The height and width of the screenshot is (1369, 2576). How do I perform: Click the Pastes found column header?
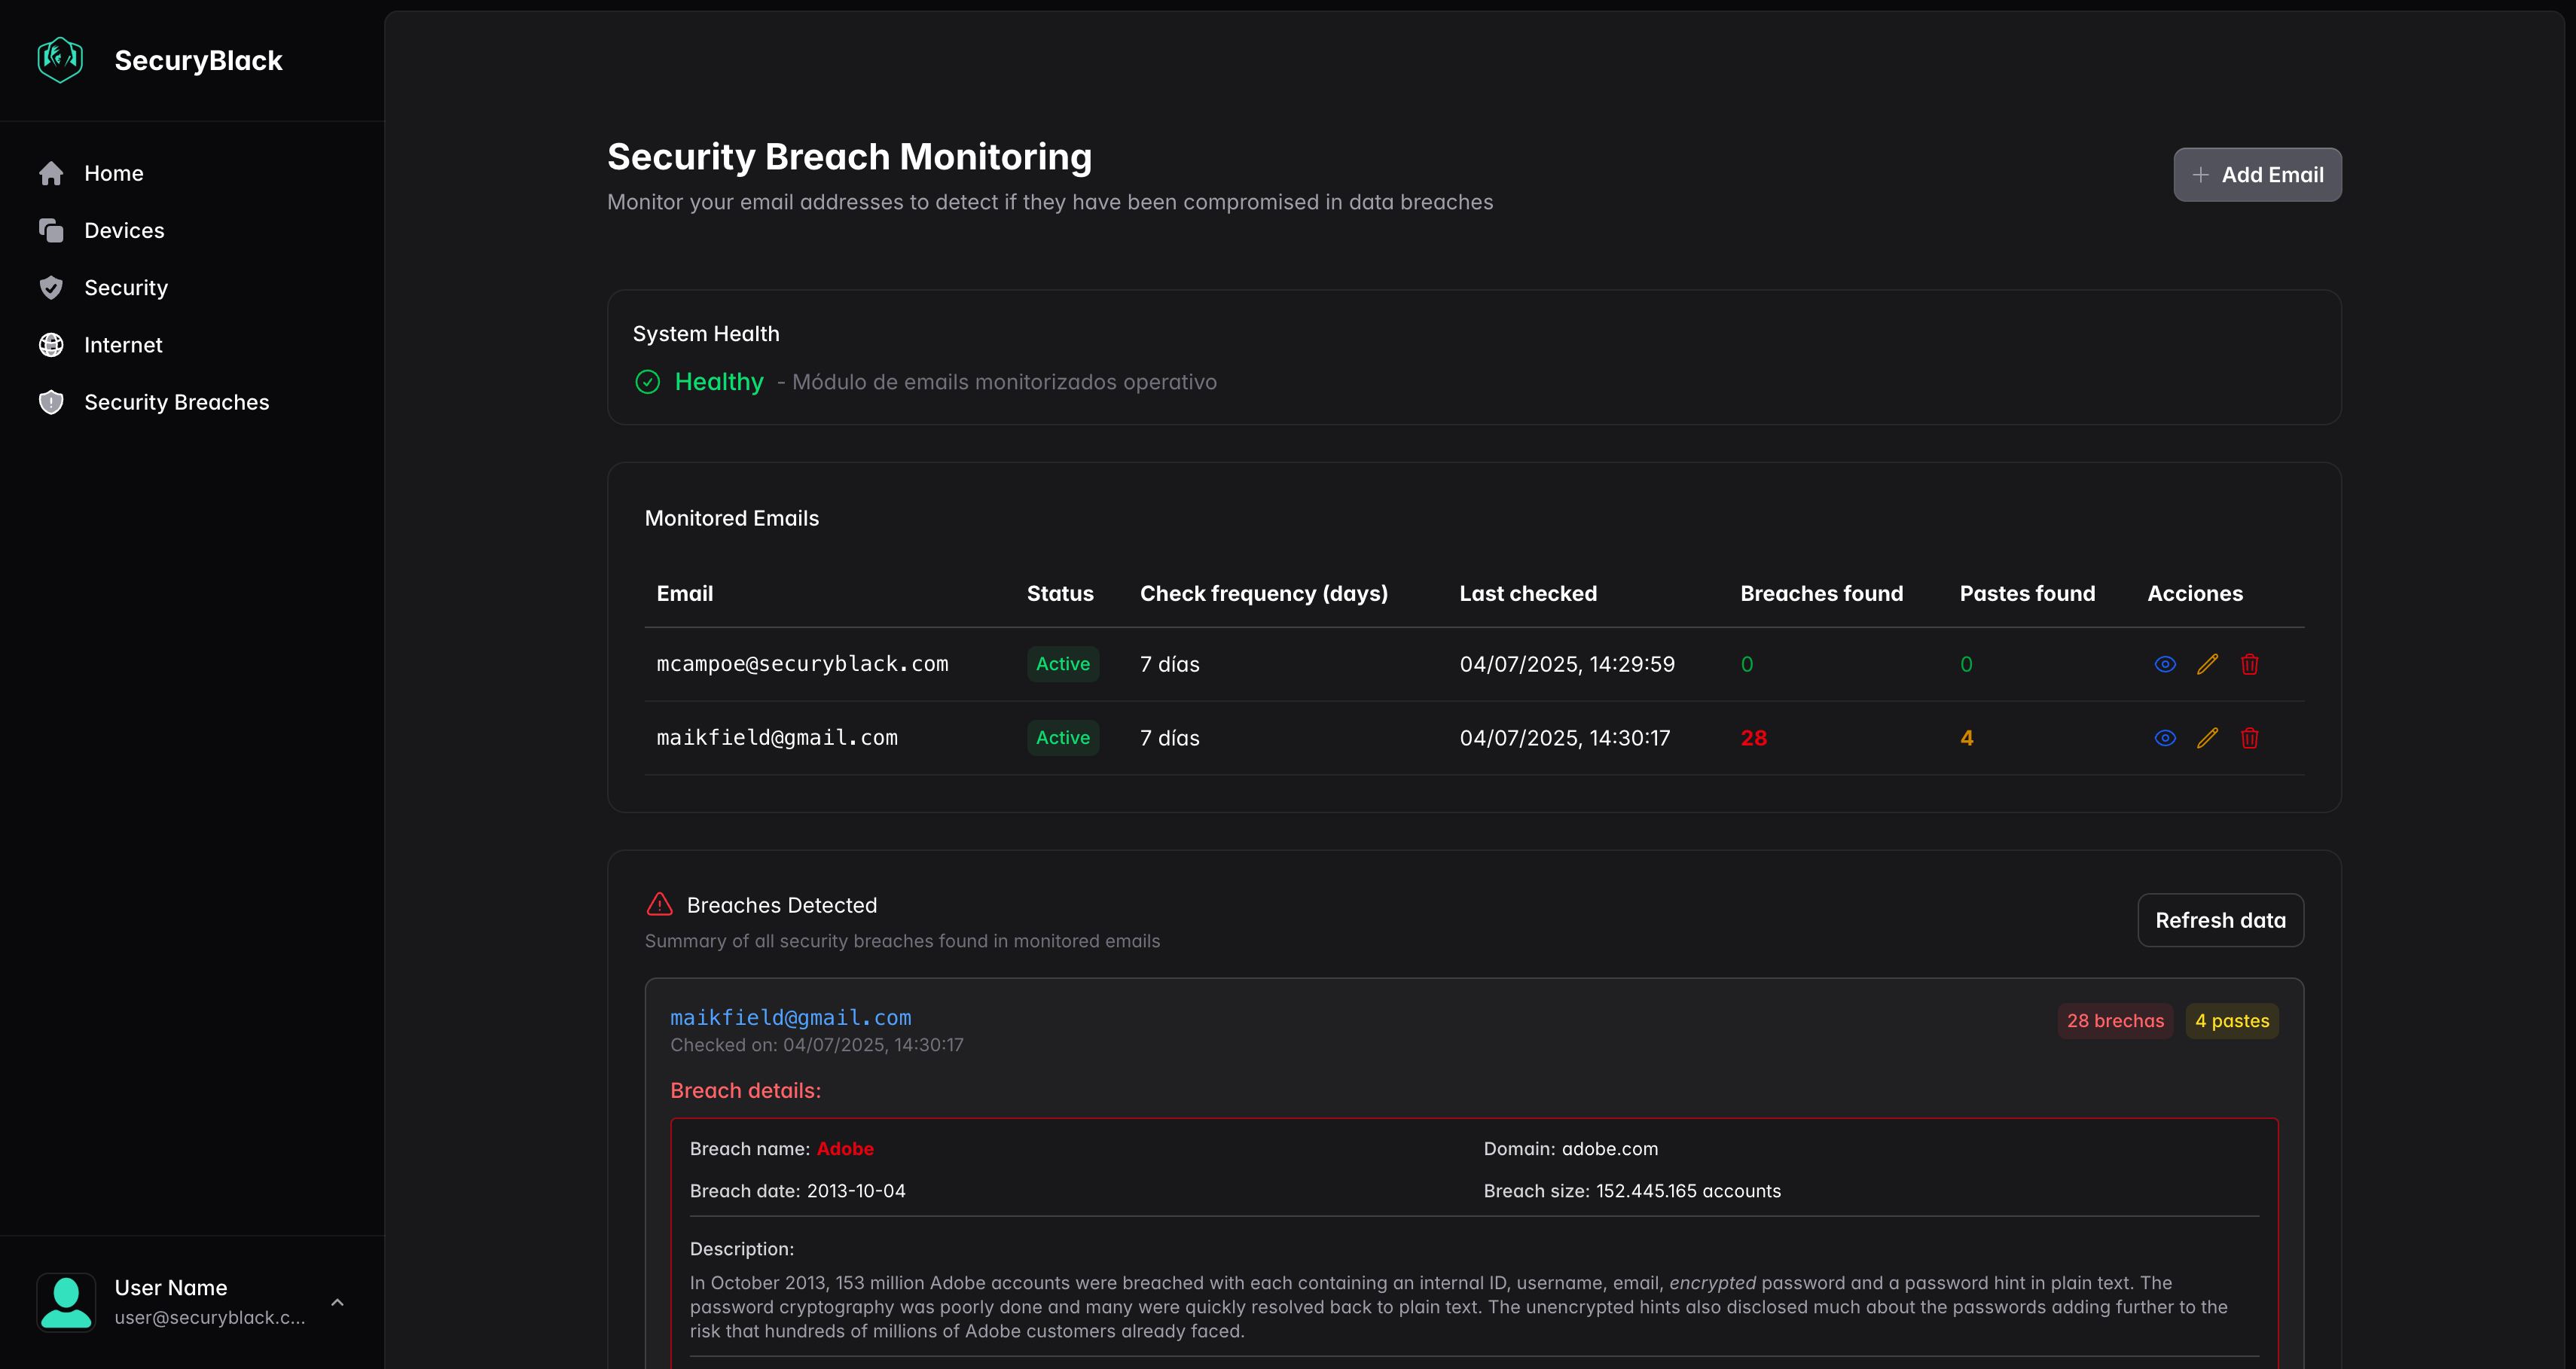tap(2027, 594)
